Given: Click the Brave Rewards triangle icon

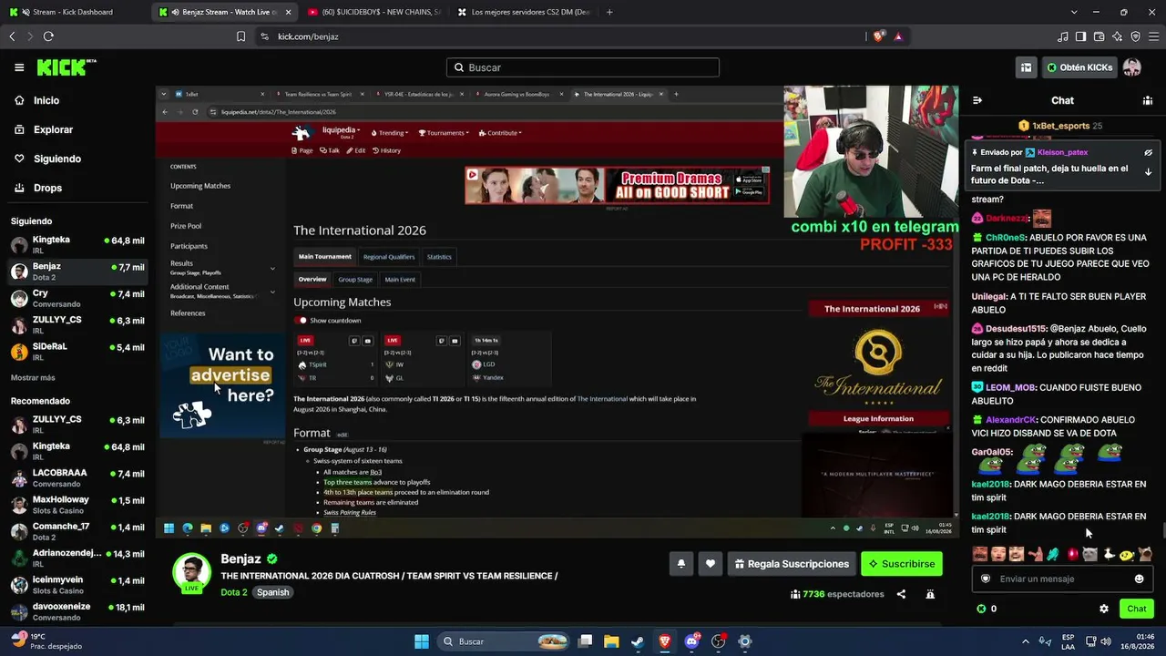Looking at the screenshot, I should (898, 36).
